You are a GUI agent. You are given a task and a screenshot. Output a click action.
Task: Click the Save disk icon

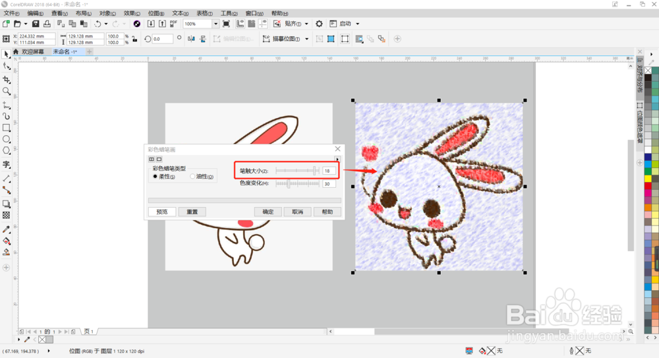point(36,24)
